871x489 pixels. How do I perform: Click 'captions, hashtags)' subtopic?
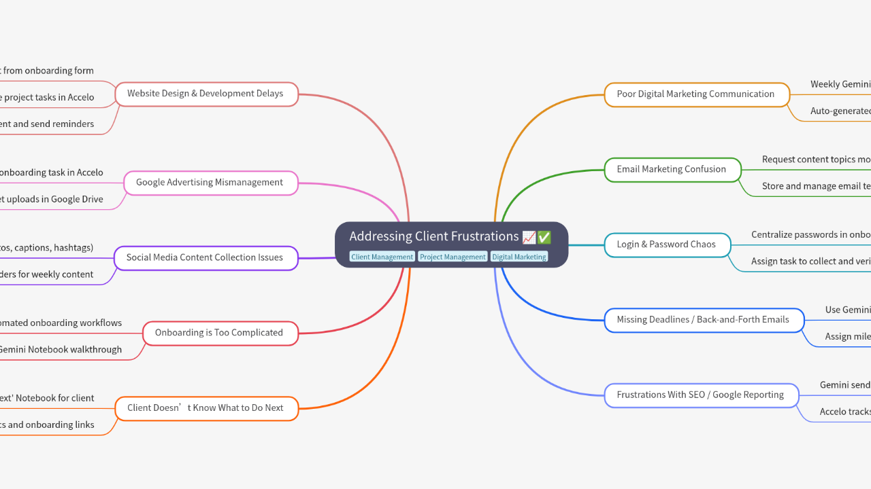(x=47, y=248)
